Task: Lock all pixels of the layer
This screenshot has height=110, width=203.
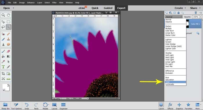Action: [x=179, y=13]
